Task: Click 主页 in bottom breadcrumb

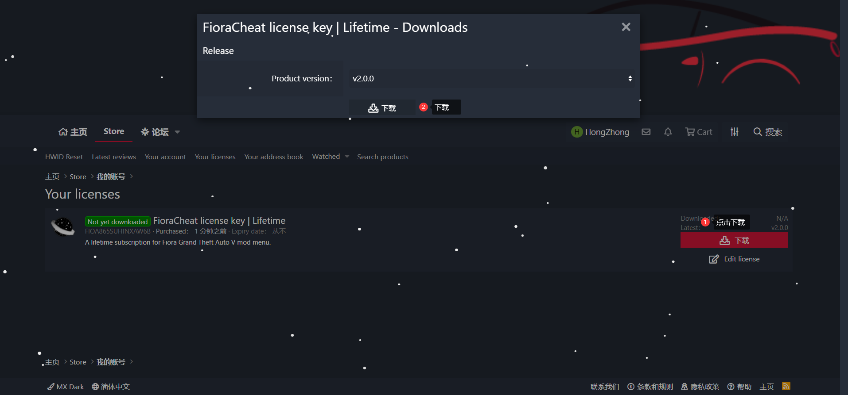Action: tap(52, 362)
